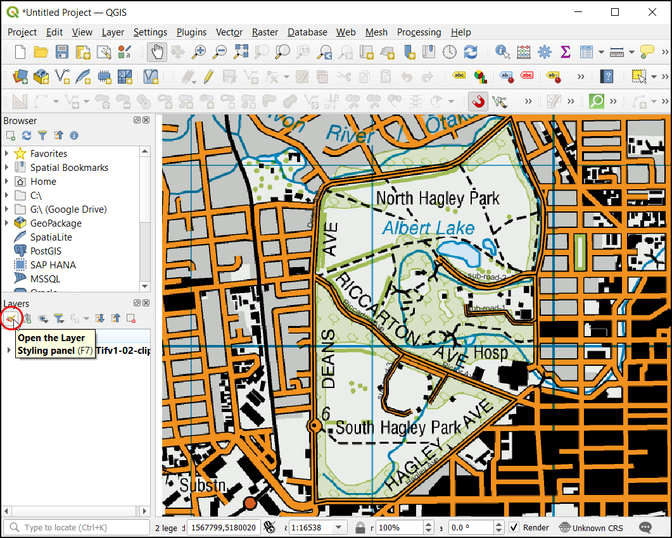Expand the GeoPackage browser node
The height and width of the screenshot is (538, 672).
[7, 223]
